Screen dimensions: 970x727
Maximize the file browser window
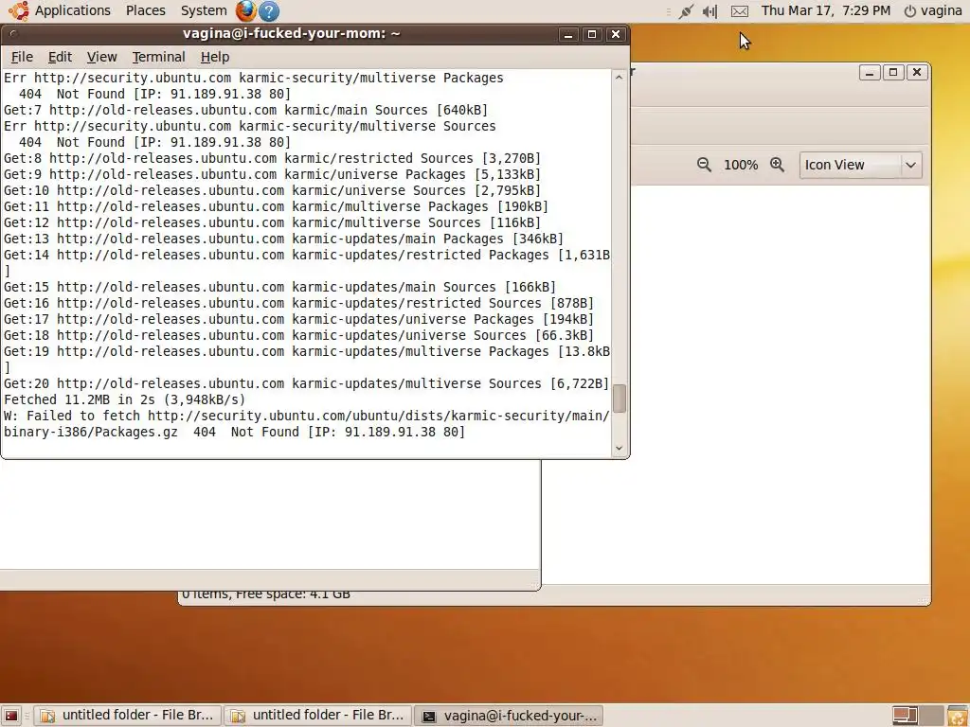(893, 72)
